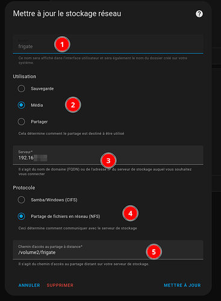Click the Samba/Windows (CIFS) label text
221x301 pixels.
[54, 200]
